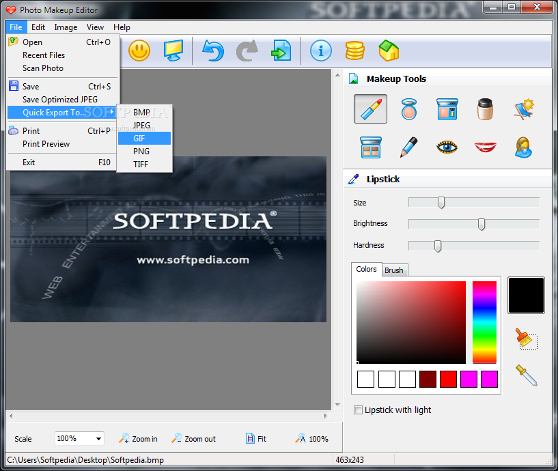558x471 pixels.
Task: Choose Print Preview menu item
Action: pyautogui.click(x=64, y=144)
